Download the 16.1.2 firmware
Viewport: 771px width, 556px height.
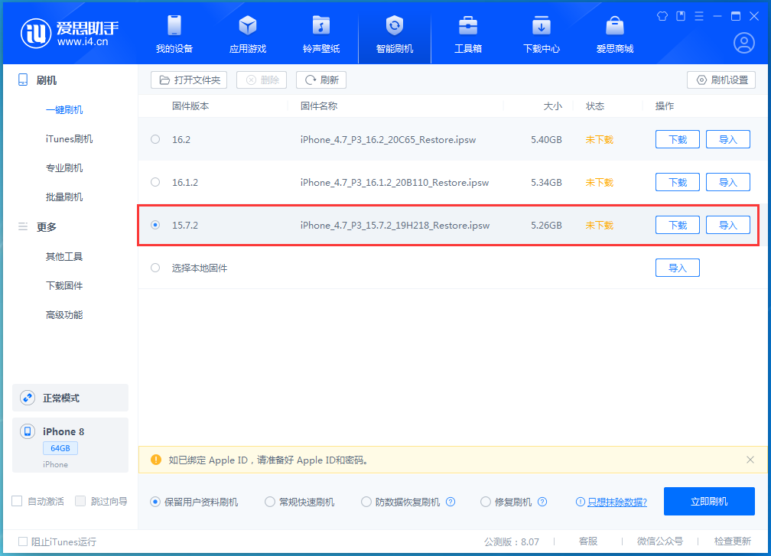(678, 182)
